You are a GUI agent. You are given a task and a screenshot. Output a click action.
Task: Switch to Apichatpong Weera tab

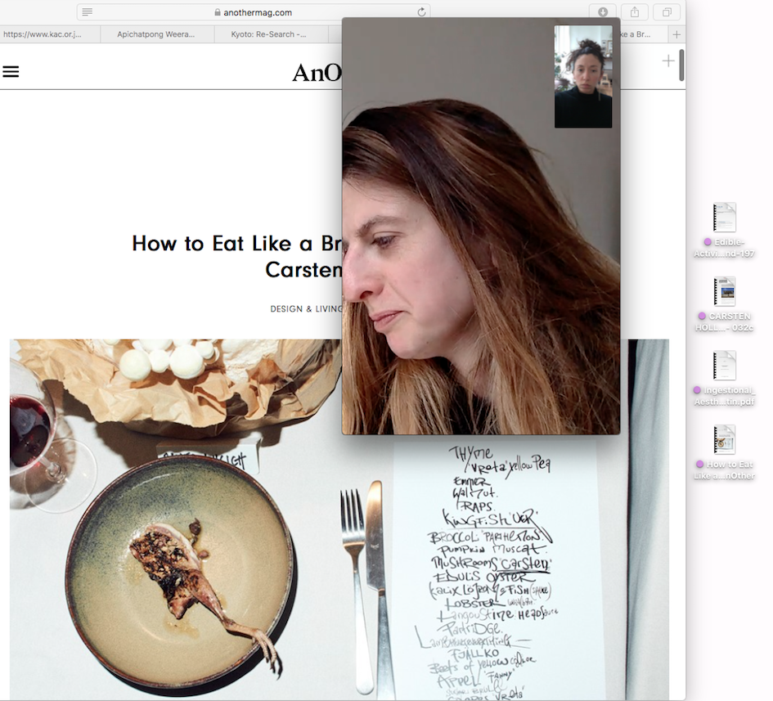tap(157, 34)
